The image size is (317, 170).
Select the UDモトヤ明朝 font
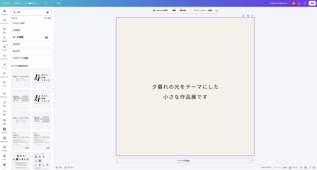(31, 58)
